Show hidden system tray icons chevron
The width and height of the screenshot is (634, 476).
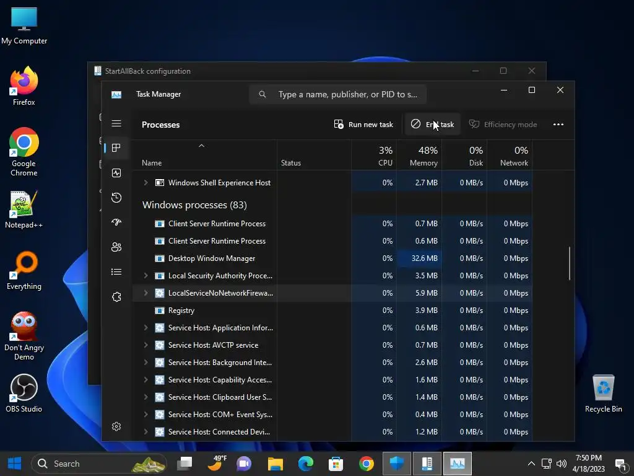(531, 464)
